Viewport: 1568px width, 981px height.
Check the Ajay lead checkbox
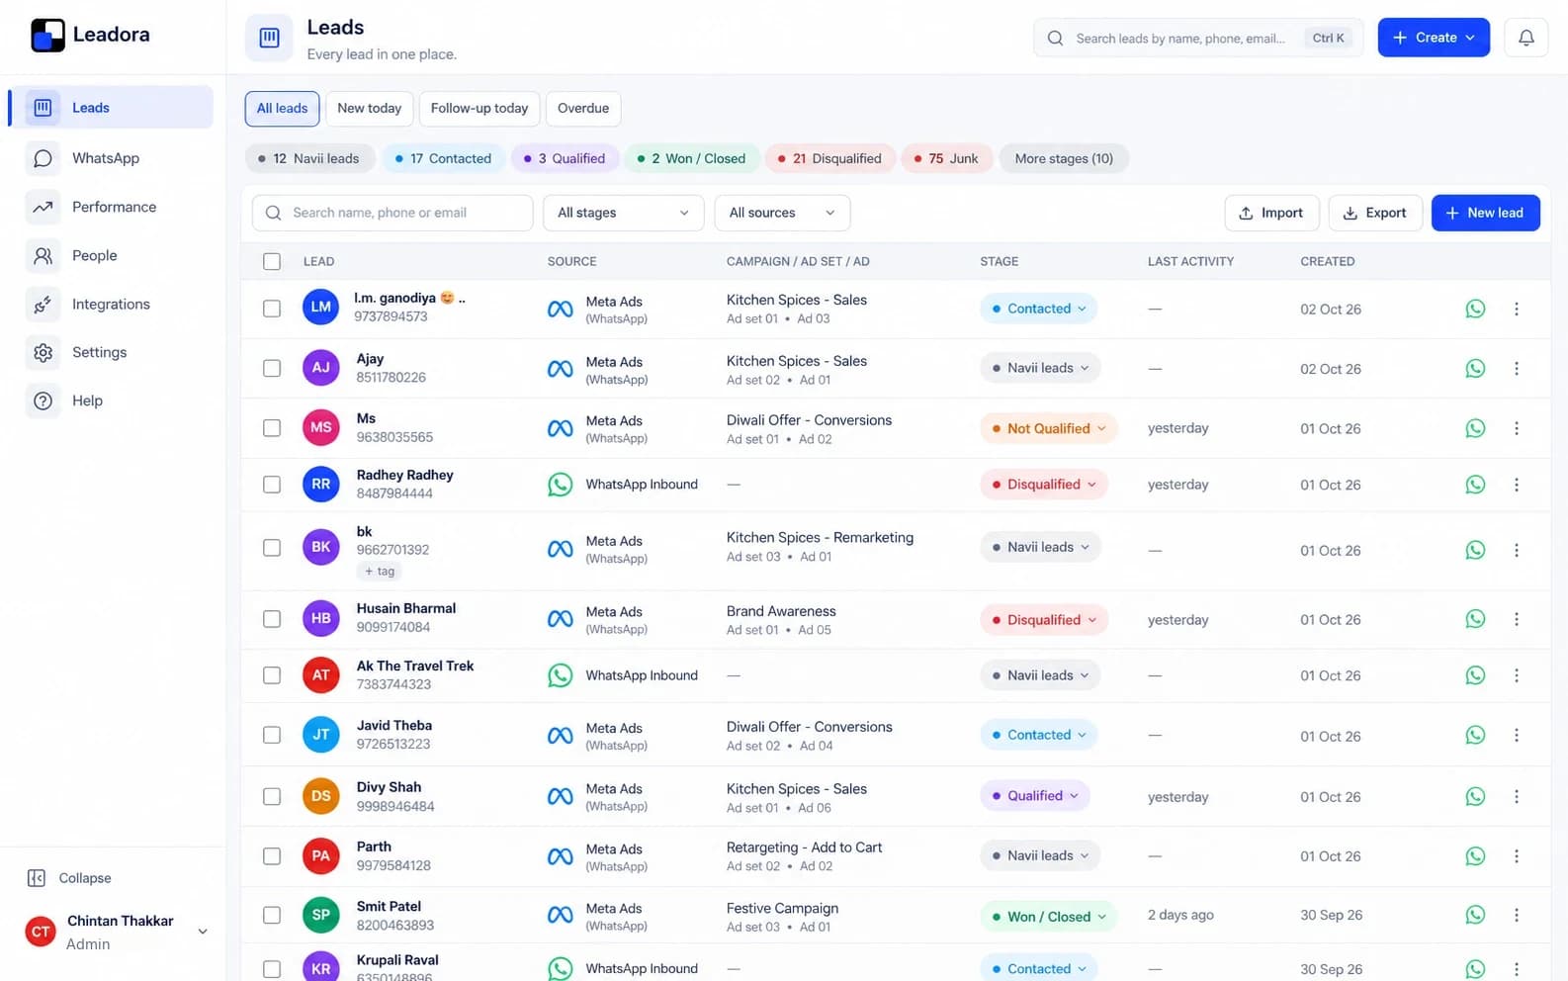tap(272, 368)
